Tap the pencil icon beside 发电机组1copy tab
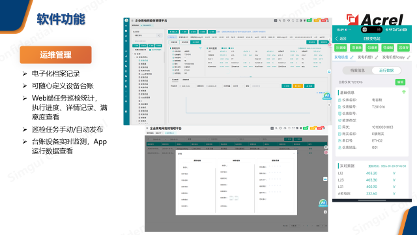The width and height of the screenshot is (417, 235). (409, 57)
